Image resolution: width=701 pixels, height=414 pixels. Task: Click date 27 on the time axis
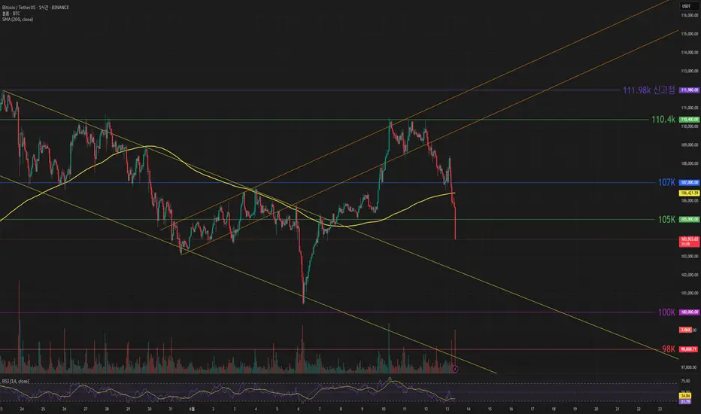click(86, 409)
